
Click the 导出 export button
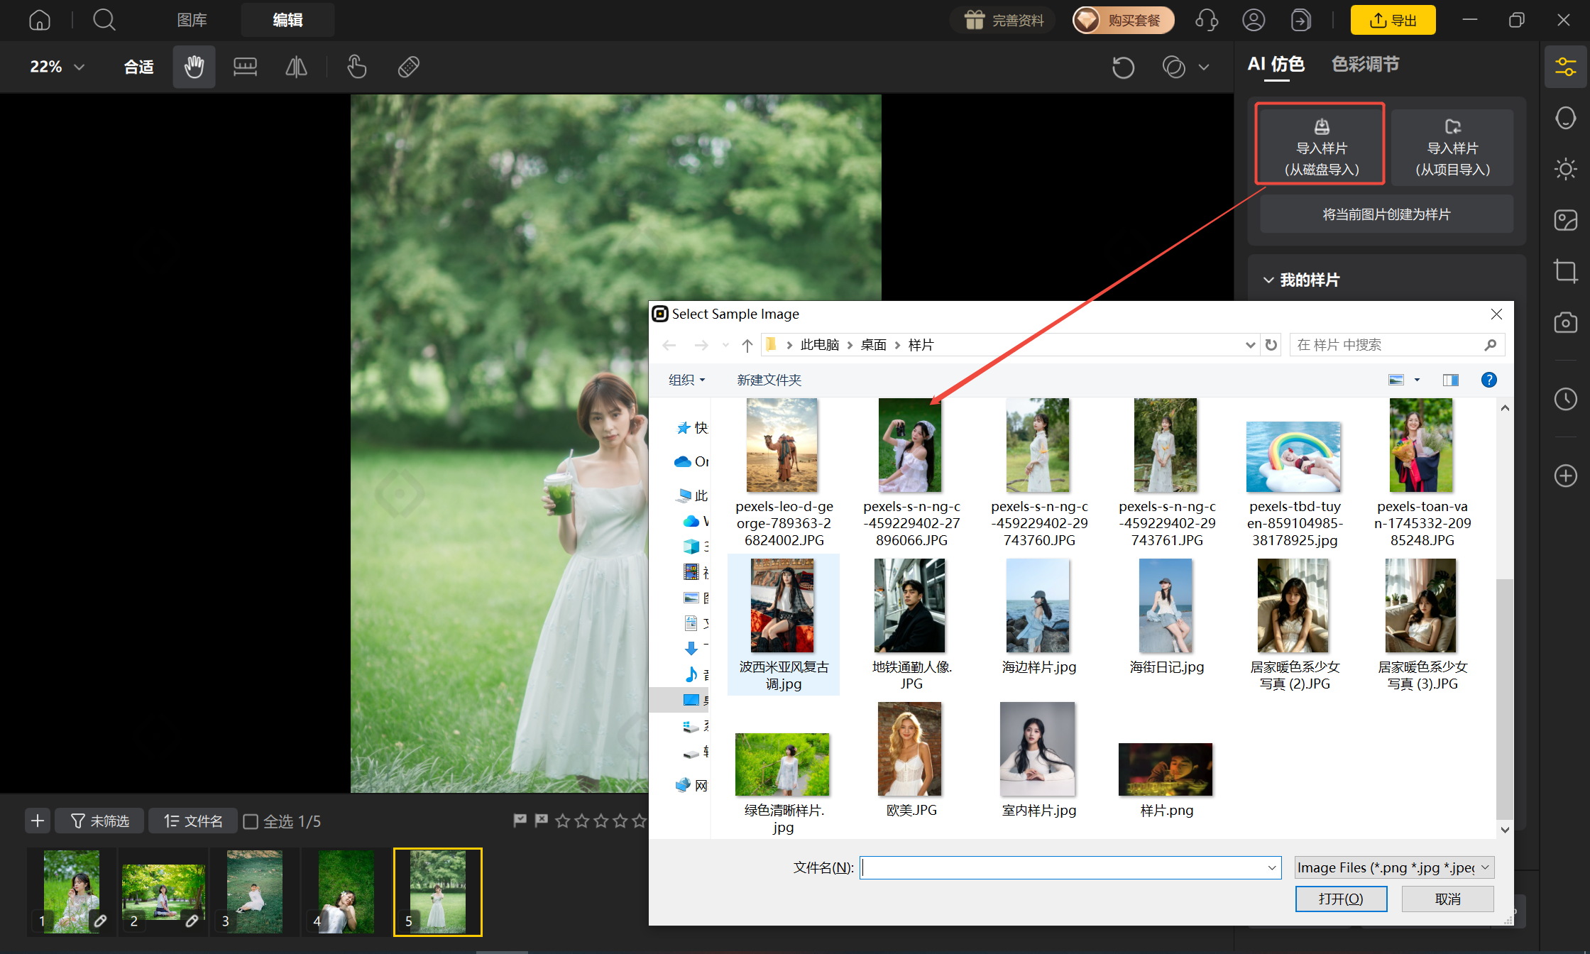tap(1393, 20)
